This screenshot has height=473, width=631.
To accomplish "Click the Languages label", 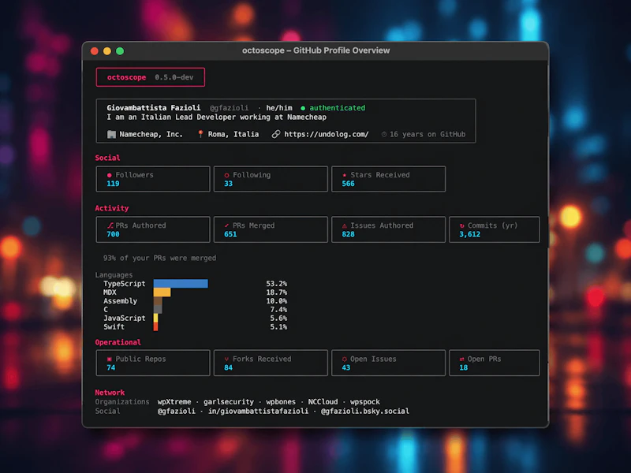I will (114, 275).
